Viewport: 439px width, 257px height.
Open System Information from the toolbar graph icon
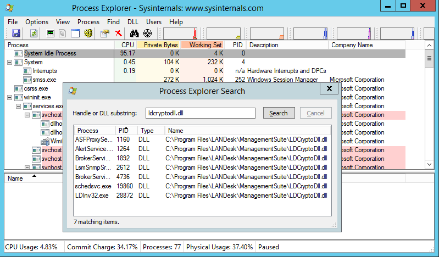(x=51, y=33)
